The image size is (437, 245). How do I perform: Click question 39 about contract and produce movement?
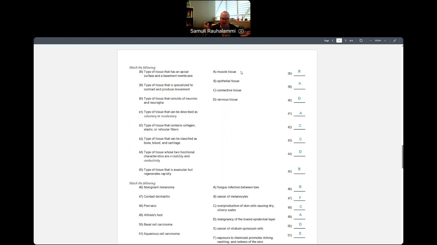point(166,87)
